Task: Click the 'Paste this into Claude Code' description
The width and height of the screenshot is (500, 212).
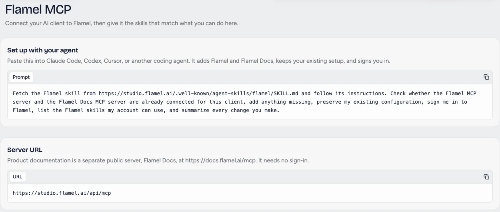Action: [x=198, y=61]
